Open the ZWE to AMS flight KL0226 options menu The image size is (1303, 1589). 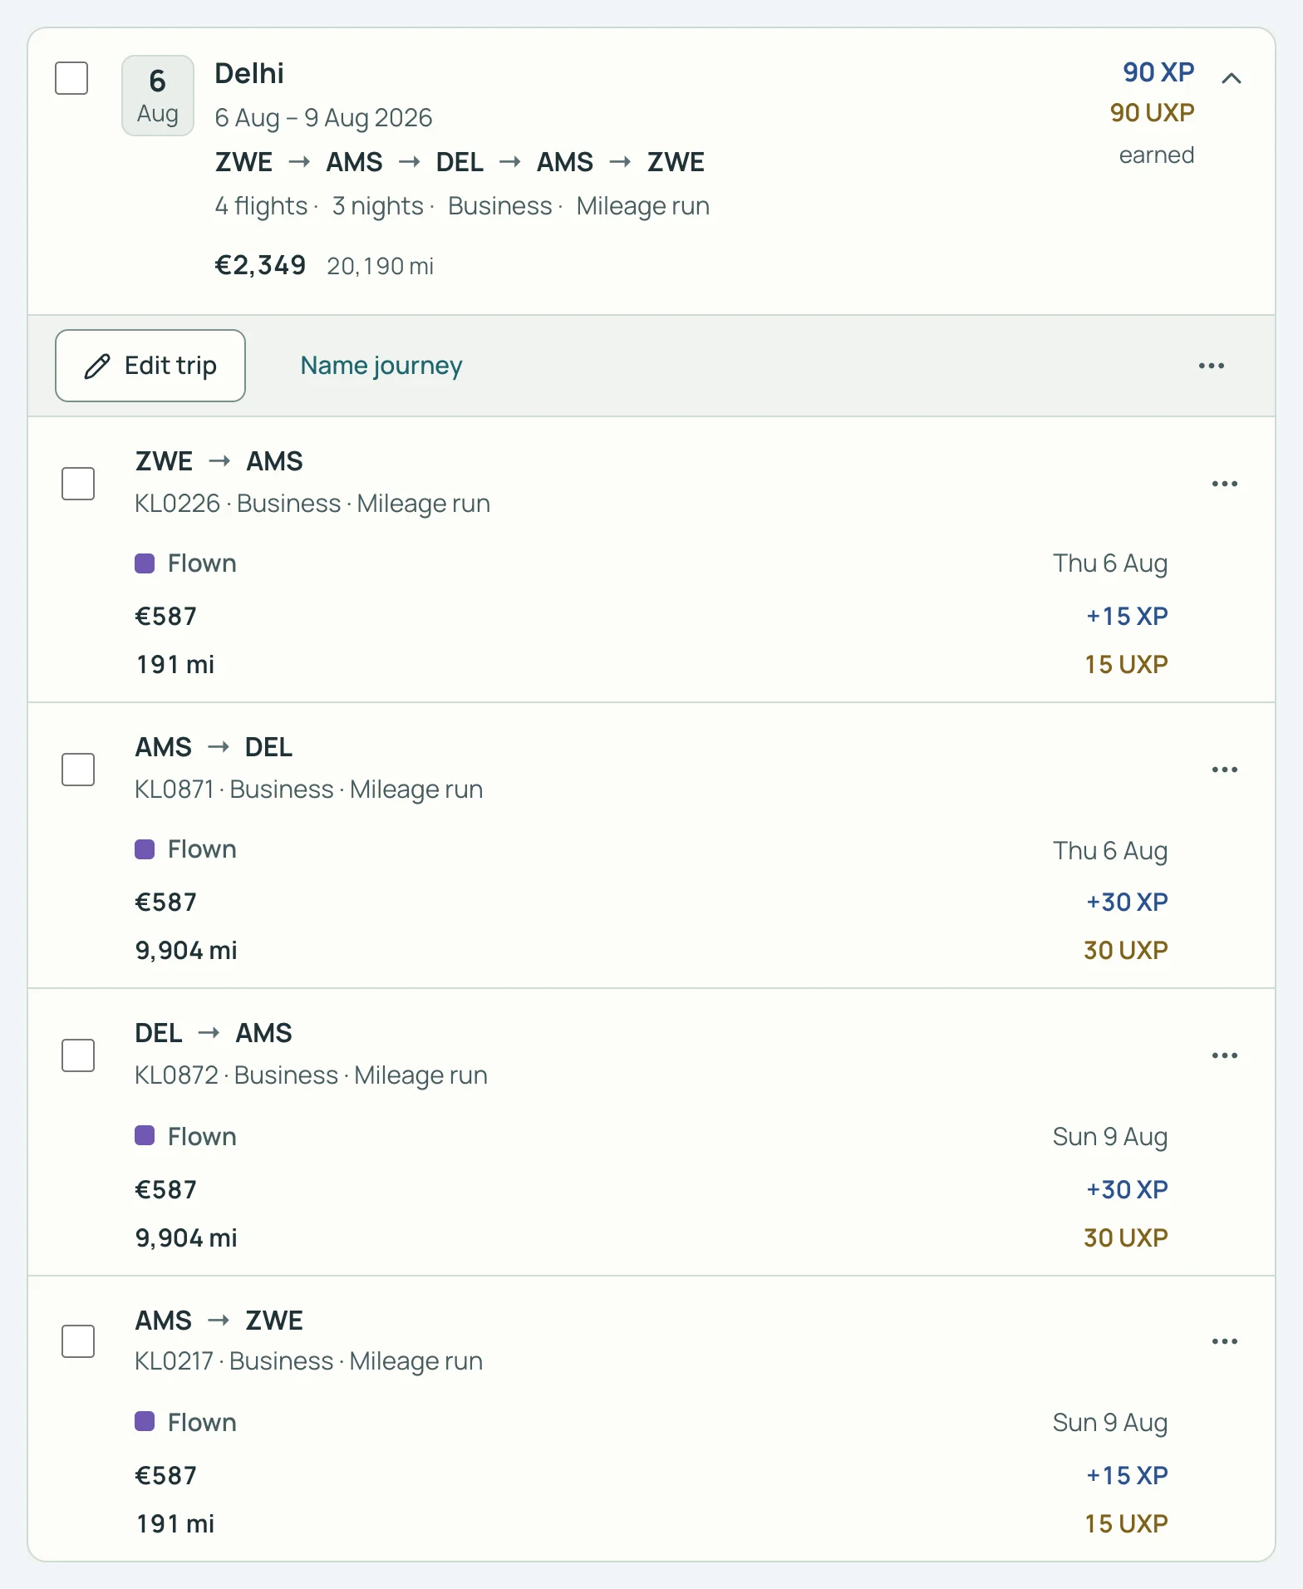pos(1224,484)
